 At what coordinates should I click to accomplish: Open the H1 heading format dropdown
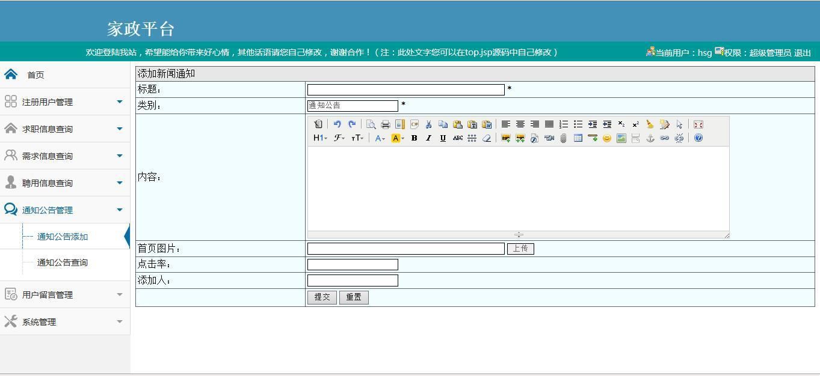pyautogui.click(x=320, y=138)
